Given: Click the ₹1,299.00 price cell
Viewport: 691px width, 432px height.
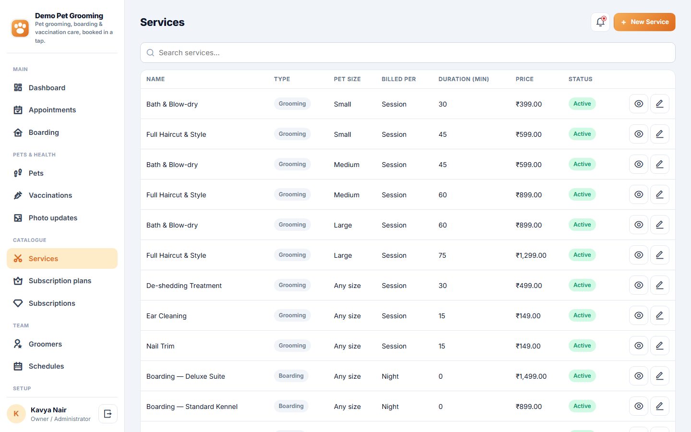Looking at the screenshot, I should point(531,255).
